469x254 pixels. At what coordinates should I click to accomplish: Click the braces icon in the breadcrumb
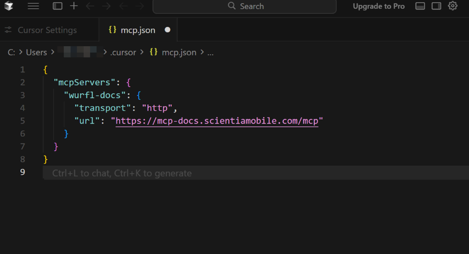(153, 52)
